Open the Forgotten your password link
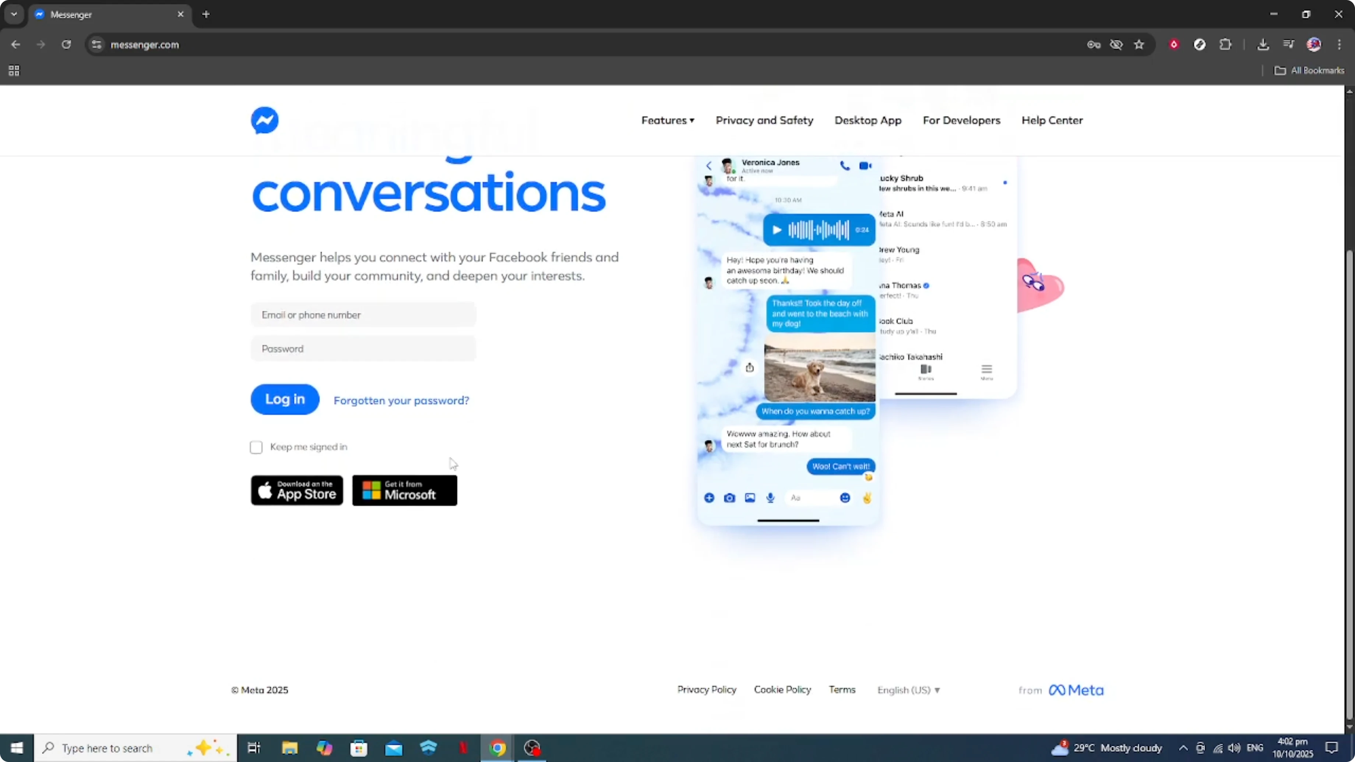Viewport: 1355px width, 762px height. point(401,400)
